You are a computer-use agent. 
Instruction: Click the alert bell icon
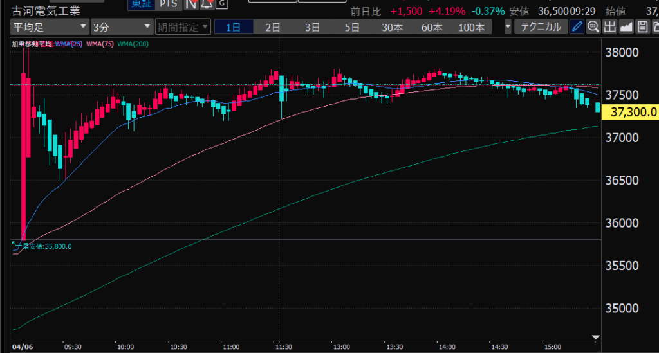(206, 5)
